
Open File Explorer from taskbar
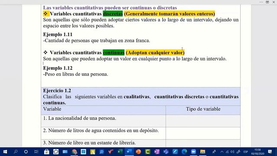(203, 152)
